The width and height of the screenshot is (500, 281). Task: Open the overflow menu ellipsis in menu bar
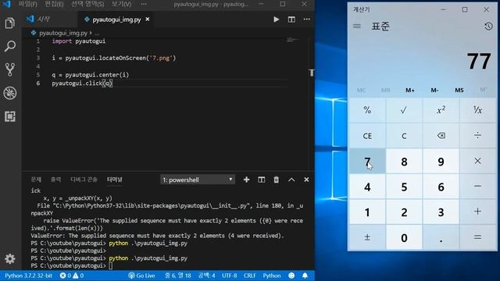coord(144,4)
